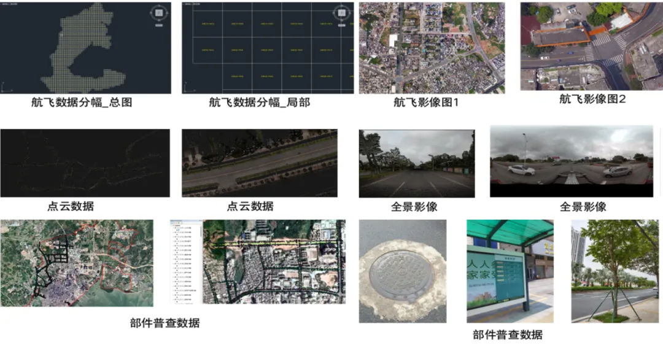Image resolution: width=663 pixels, height=356 pixels.
Task: Select the bus shelter billboard photo
Action: (x=510, y=270)
